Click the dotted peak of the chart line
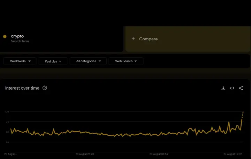This screenshot has height=159, width=251. 243,115
